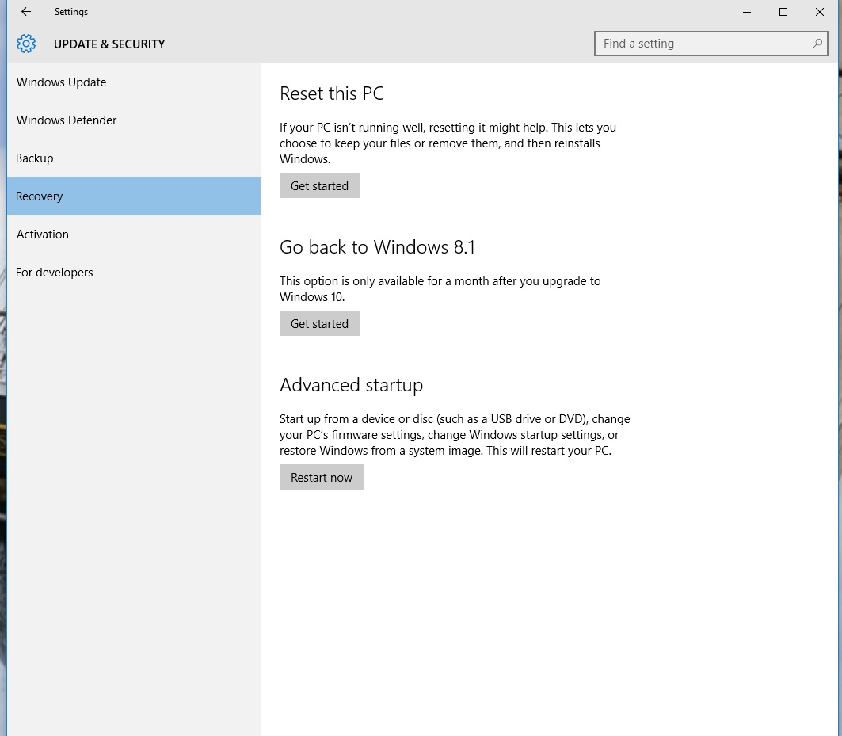Screen dimensions: 842x736
Task: Open Activation section
Action: (134, 235)
